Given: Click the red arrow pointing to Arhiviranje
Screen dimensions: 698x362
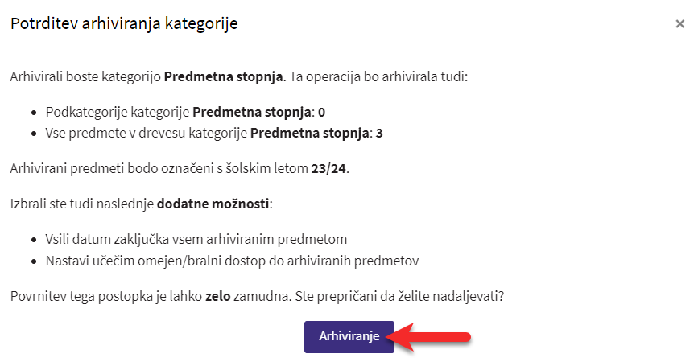Looking at the screenshot, I should pyautogui.click(x=428, y=337).
